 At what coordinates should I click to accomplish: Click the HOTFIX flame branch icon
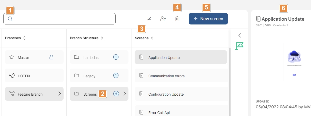(x=12, y=76)
